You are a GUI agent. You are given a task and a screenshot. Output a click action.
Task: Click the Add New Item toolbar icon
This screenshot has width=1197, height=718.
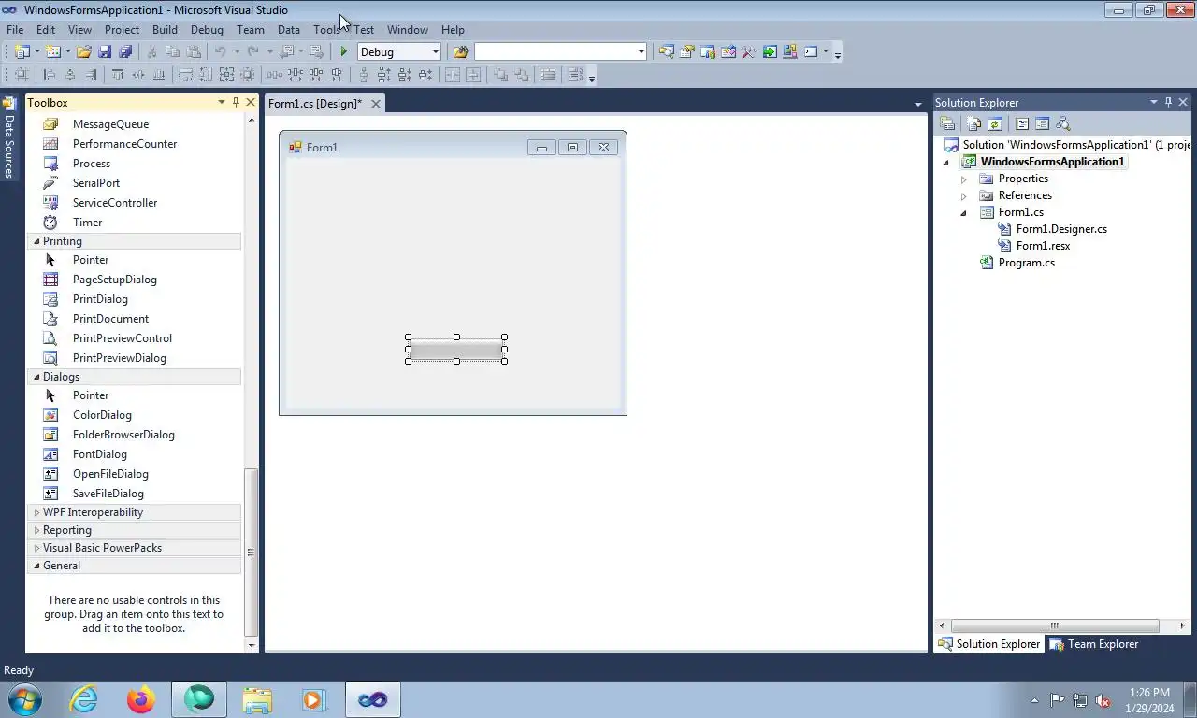pos(52,52)
